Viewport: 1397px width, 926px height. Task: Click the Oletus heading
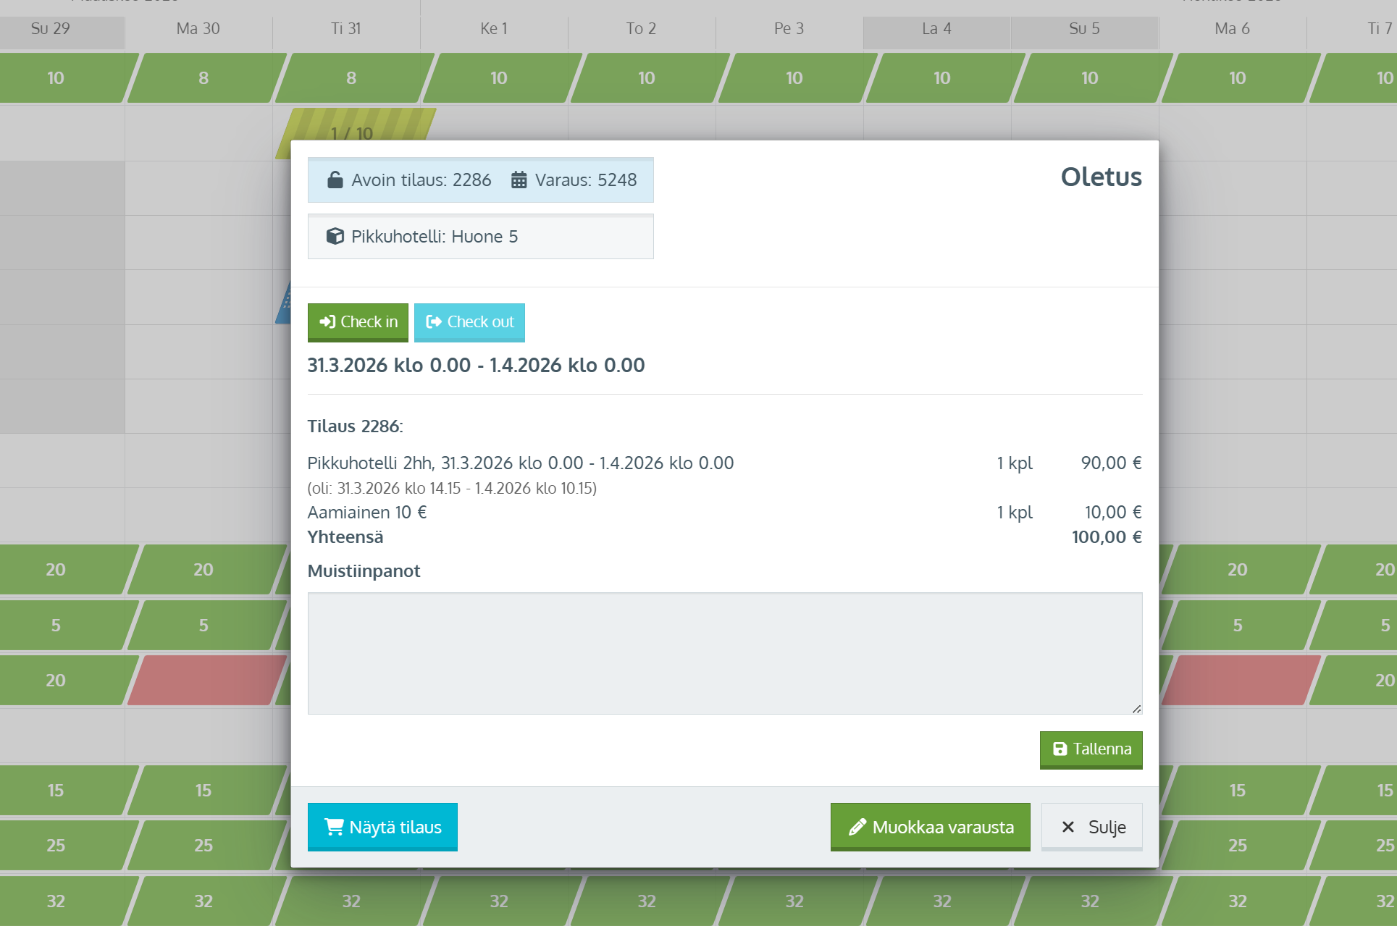tap(1101, 177)
